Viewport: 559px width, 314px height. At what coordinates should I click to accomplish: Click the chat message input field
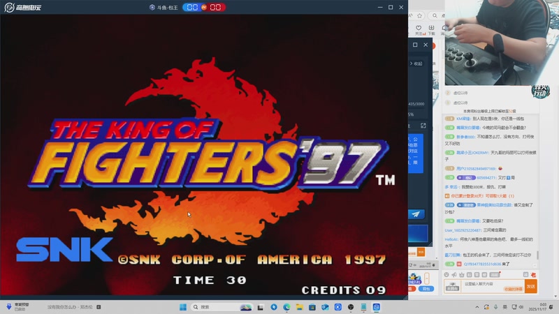pyautogui.click(x=493, y=286)
